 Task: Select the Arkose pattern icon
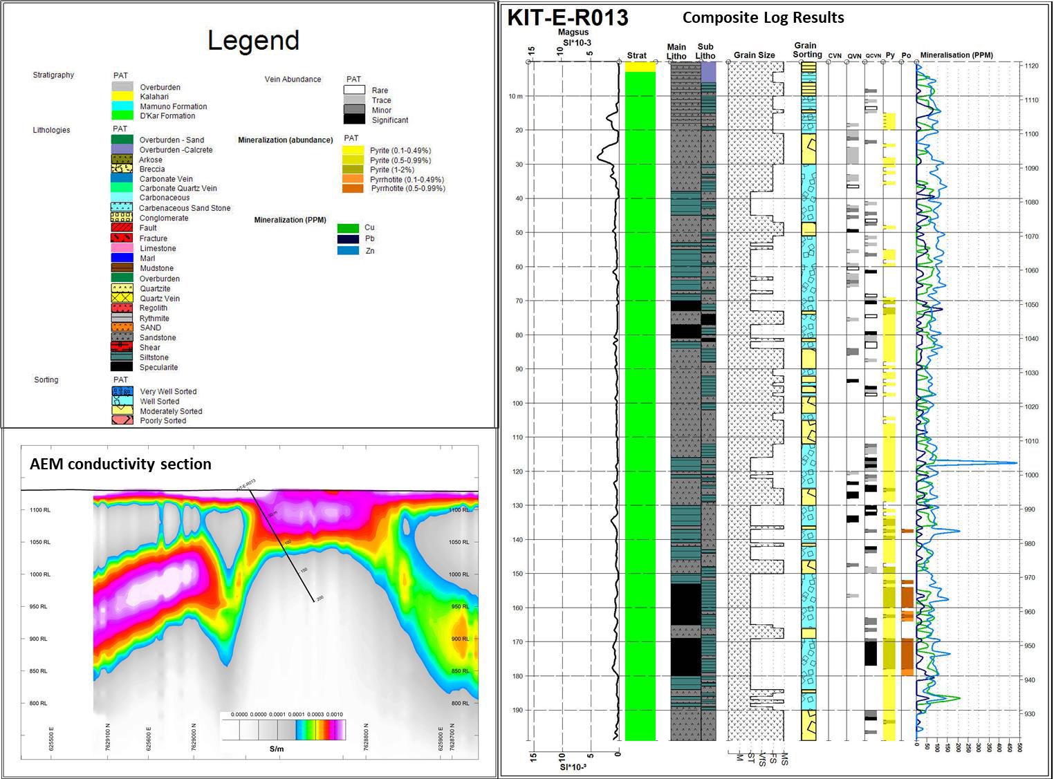pos(122,159)
